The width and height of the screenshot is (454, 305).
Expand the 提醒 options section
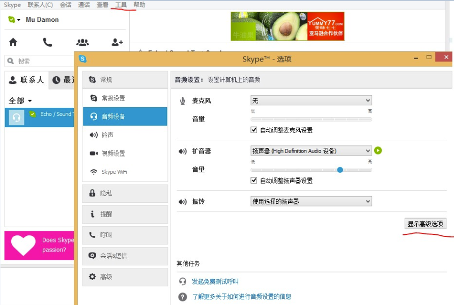point(125,214)
